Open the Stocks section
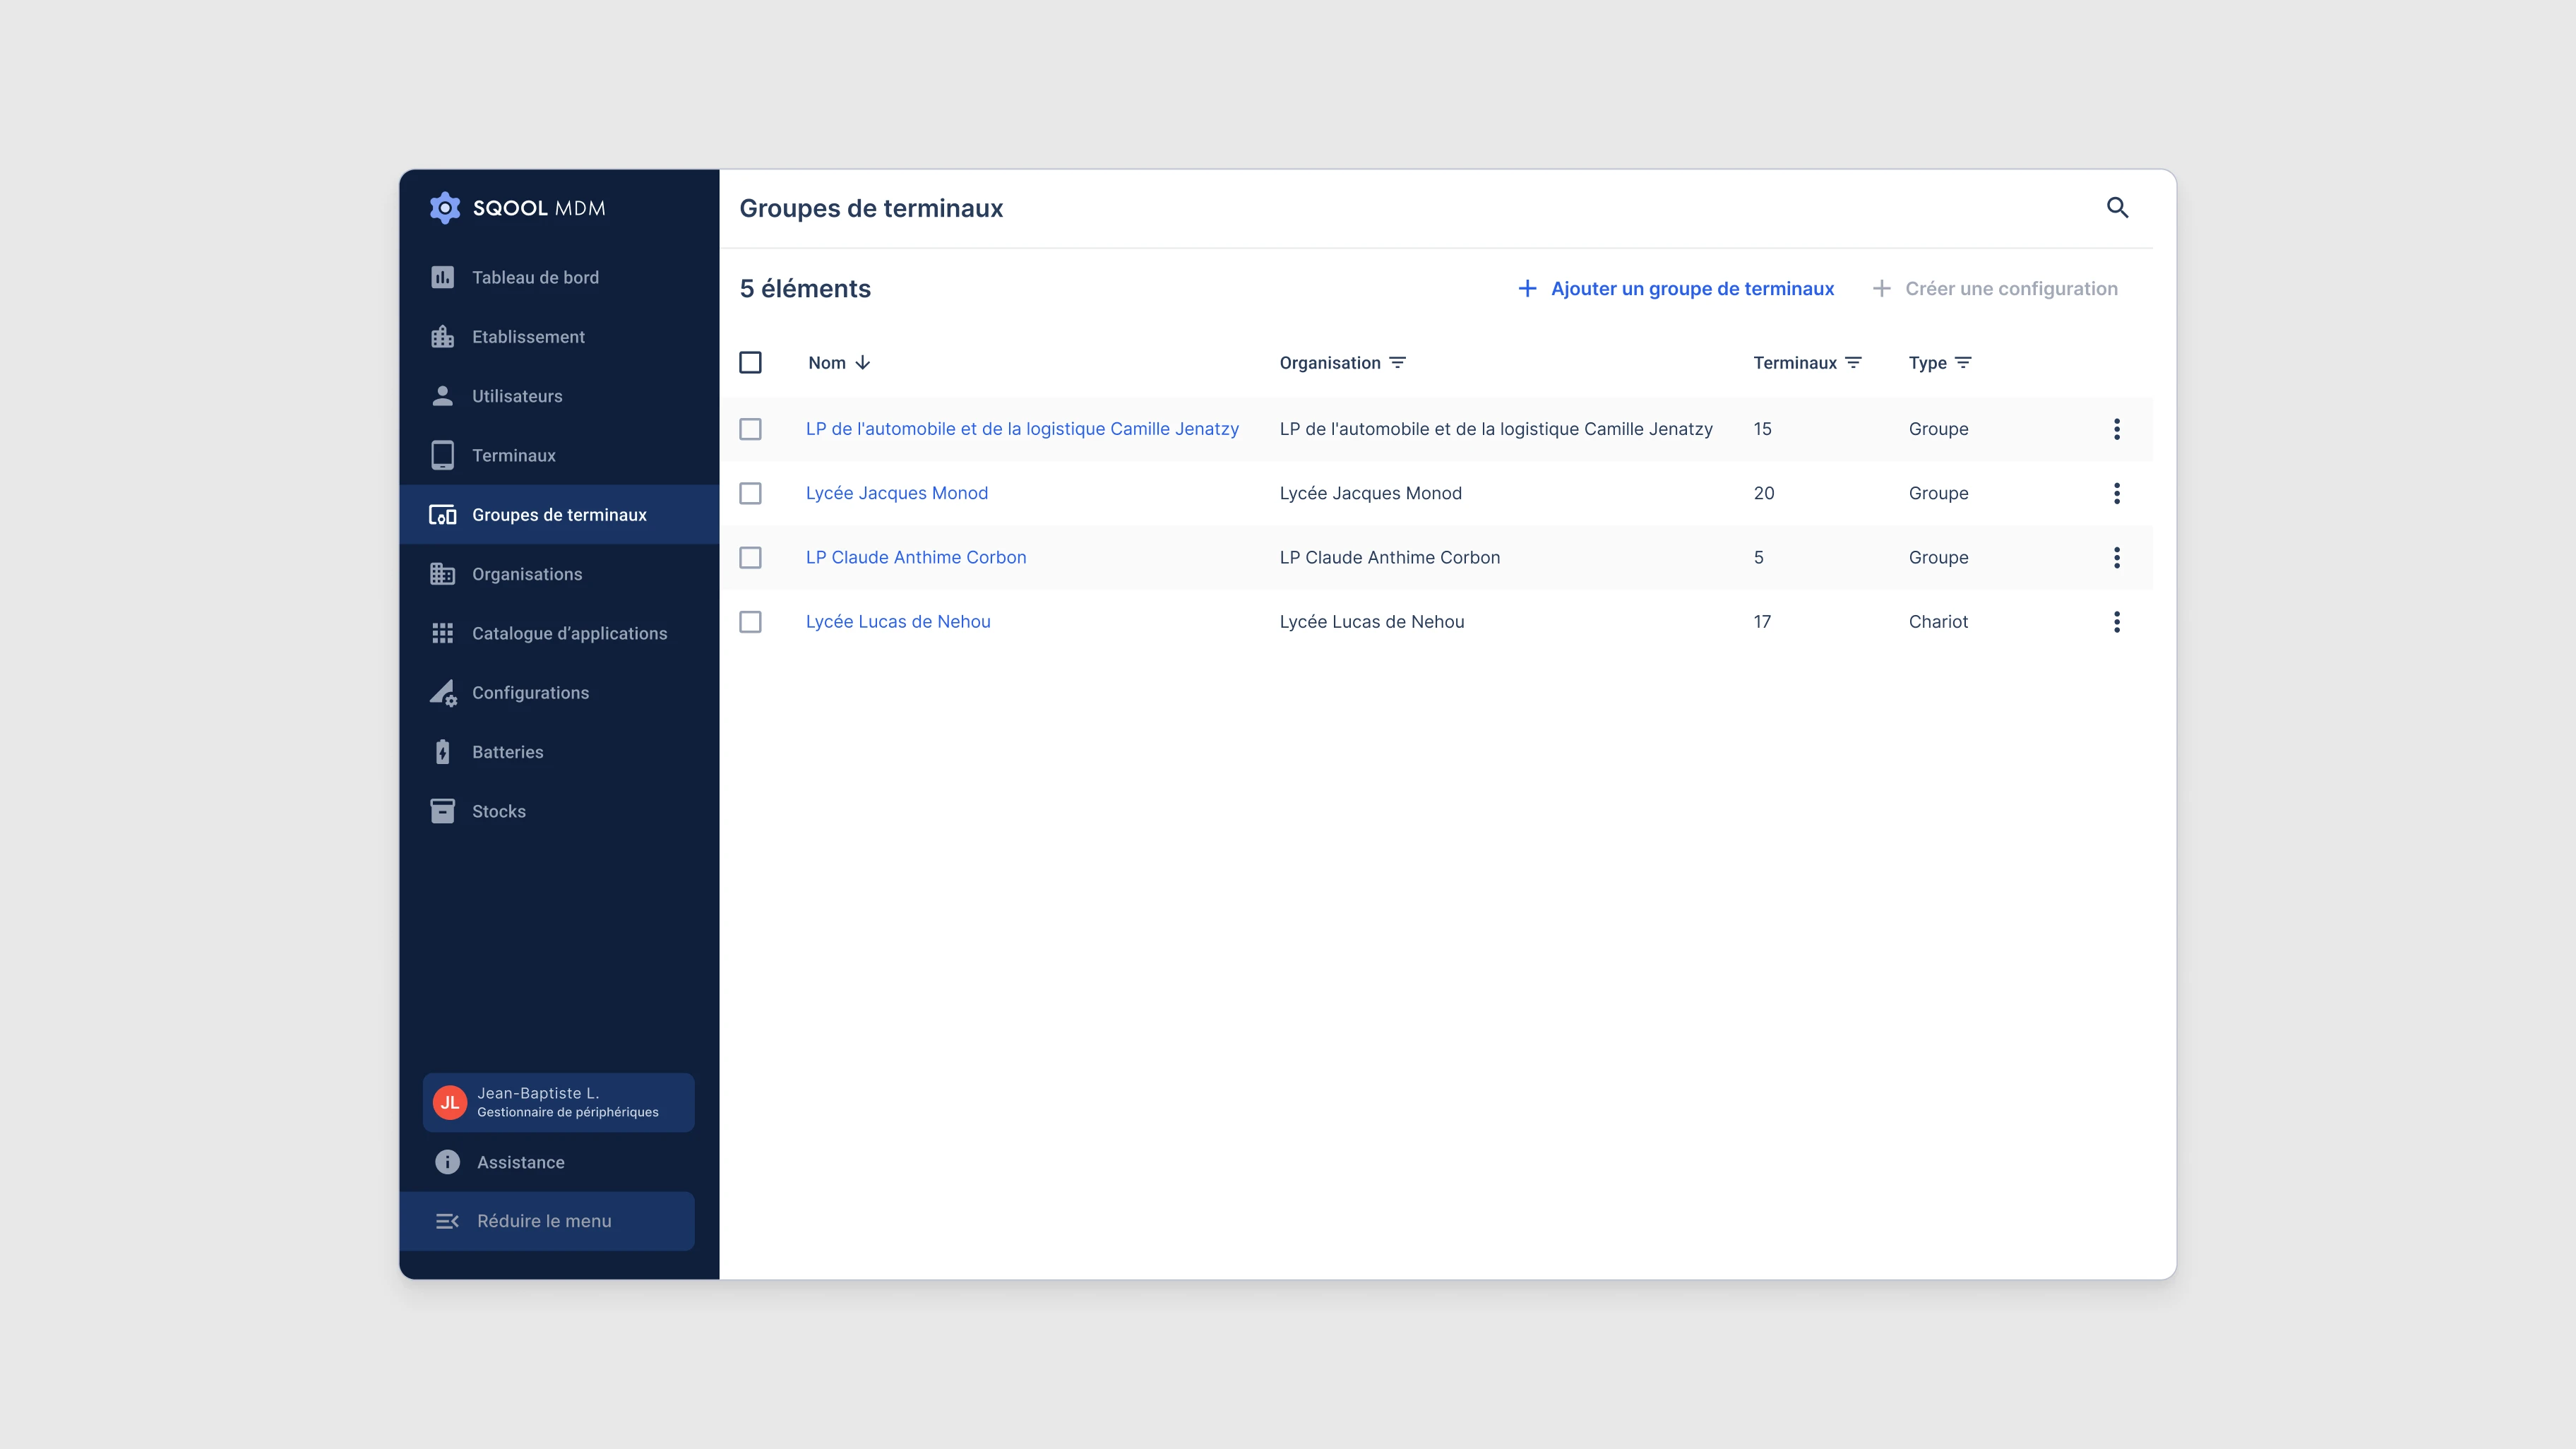The height and width of the screenshot is (1449, 2576). pos(499,811)
